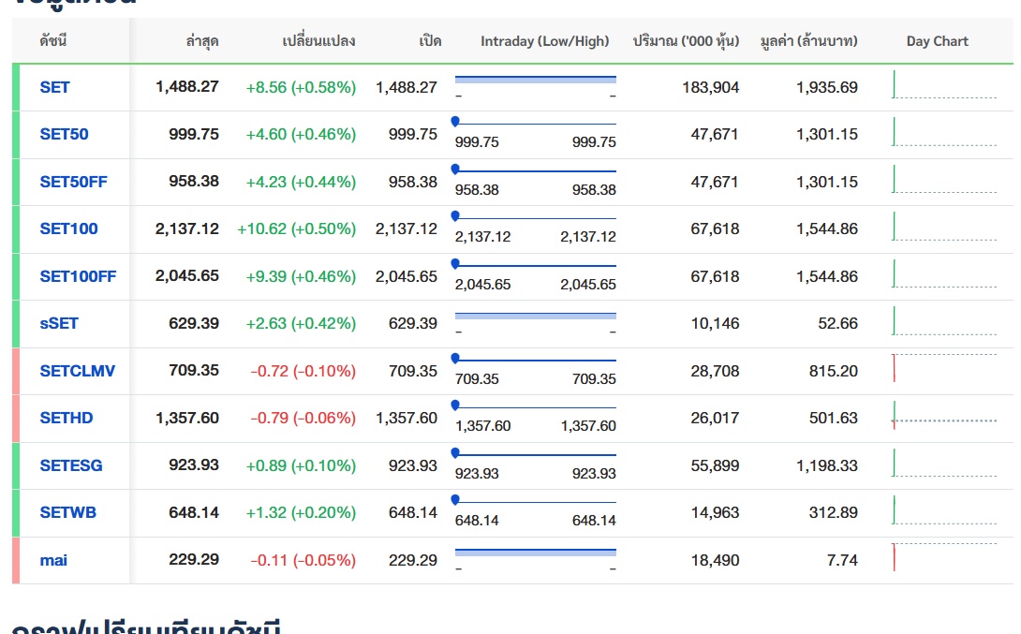Click the SET50FF index name
This screenshot has width=1021, height=634.
tap(73, 182)
